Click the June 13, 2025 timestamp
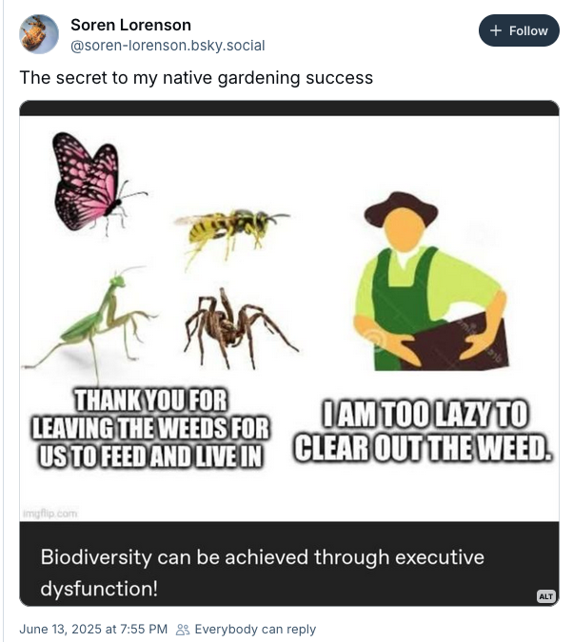573x642 pixels. tap(93, 629)
